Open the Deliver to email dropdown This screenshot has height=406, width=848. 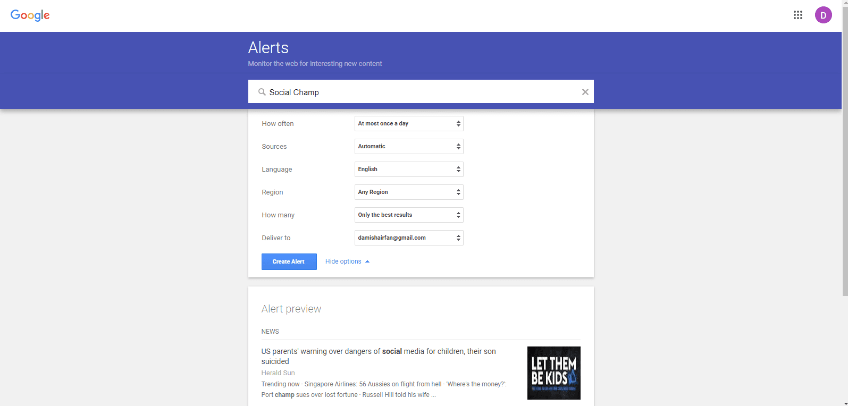(409, 238)
